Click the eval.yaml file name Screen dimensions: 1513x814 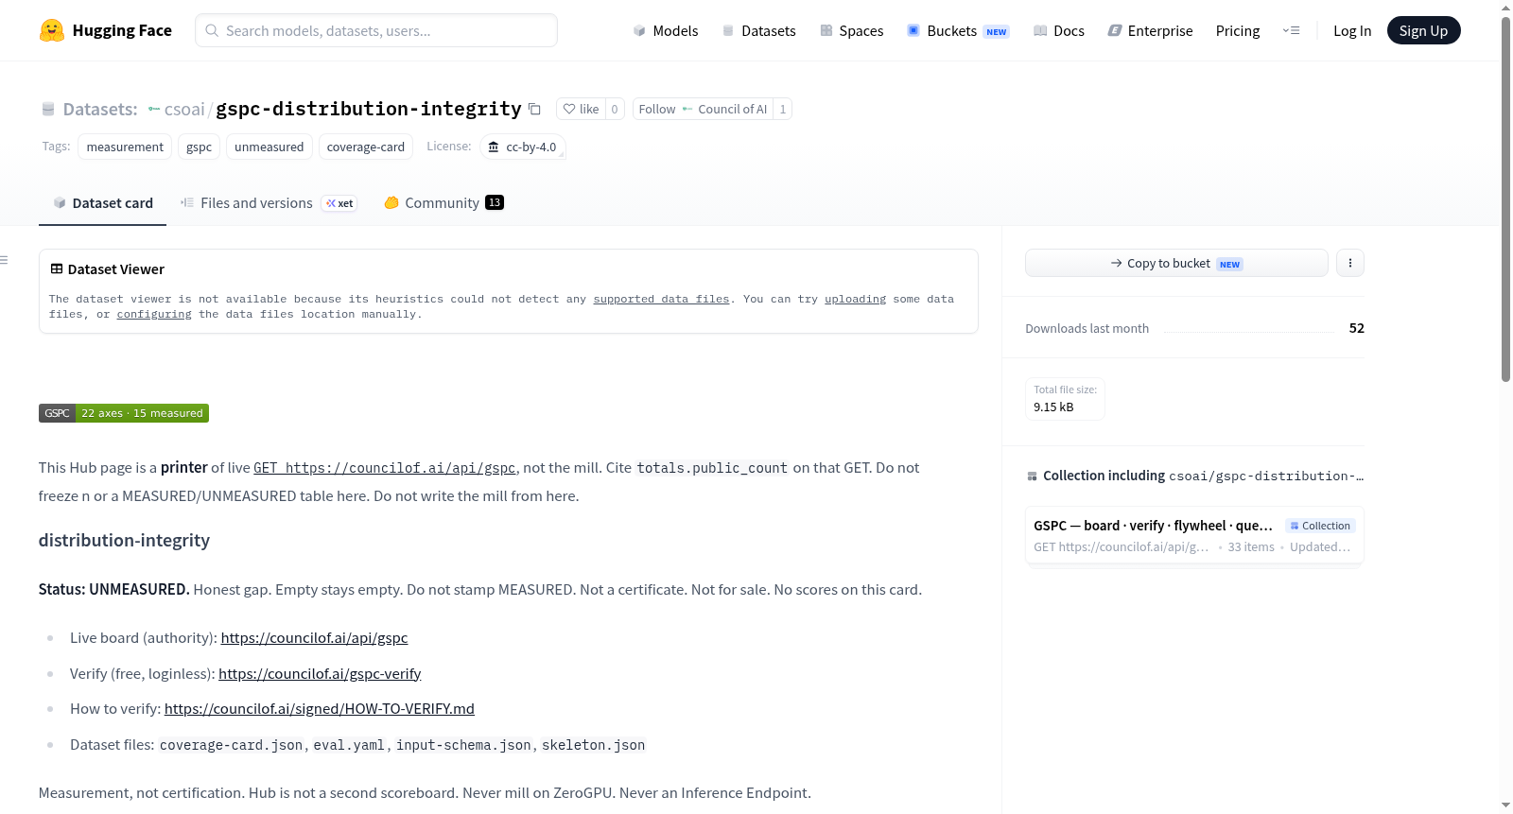pos(349,745)
